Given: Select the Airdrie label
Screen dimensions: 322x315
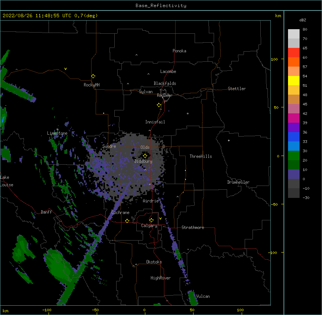Looking at the screenshot, I should coord(151,201).
